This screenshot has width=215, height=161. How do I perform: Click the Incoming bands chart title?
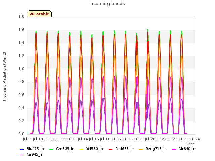[107, 4]
